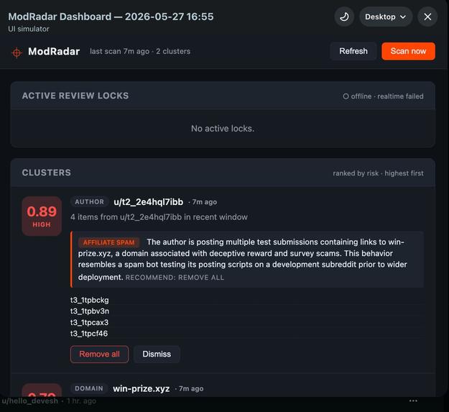Viewport: 449px width, 412px height.
Task: Click the 'No active locks.' message
Action: [223, 129]
